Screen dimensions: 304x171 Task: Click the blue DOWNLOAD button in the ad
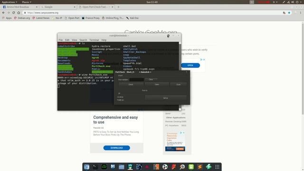(x=116, y=148)
